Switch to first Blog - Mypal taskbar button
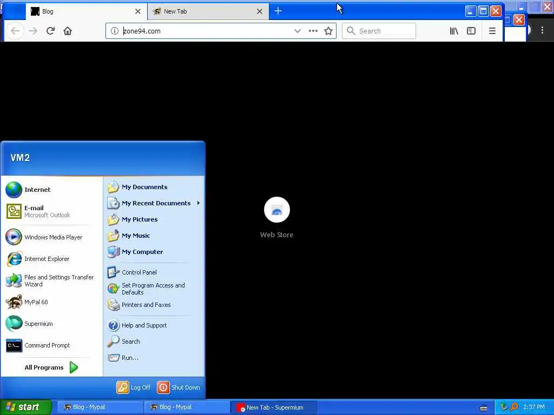 [x=100, y=407]
